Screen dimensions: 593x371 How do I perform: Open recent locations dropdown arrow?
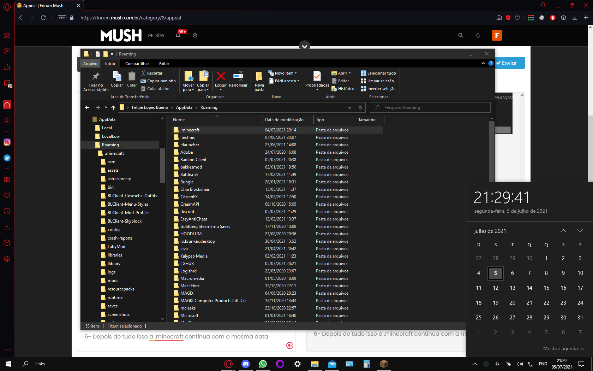click(x=106, y=107)
